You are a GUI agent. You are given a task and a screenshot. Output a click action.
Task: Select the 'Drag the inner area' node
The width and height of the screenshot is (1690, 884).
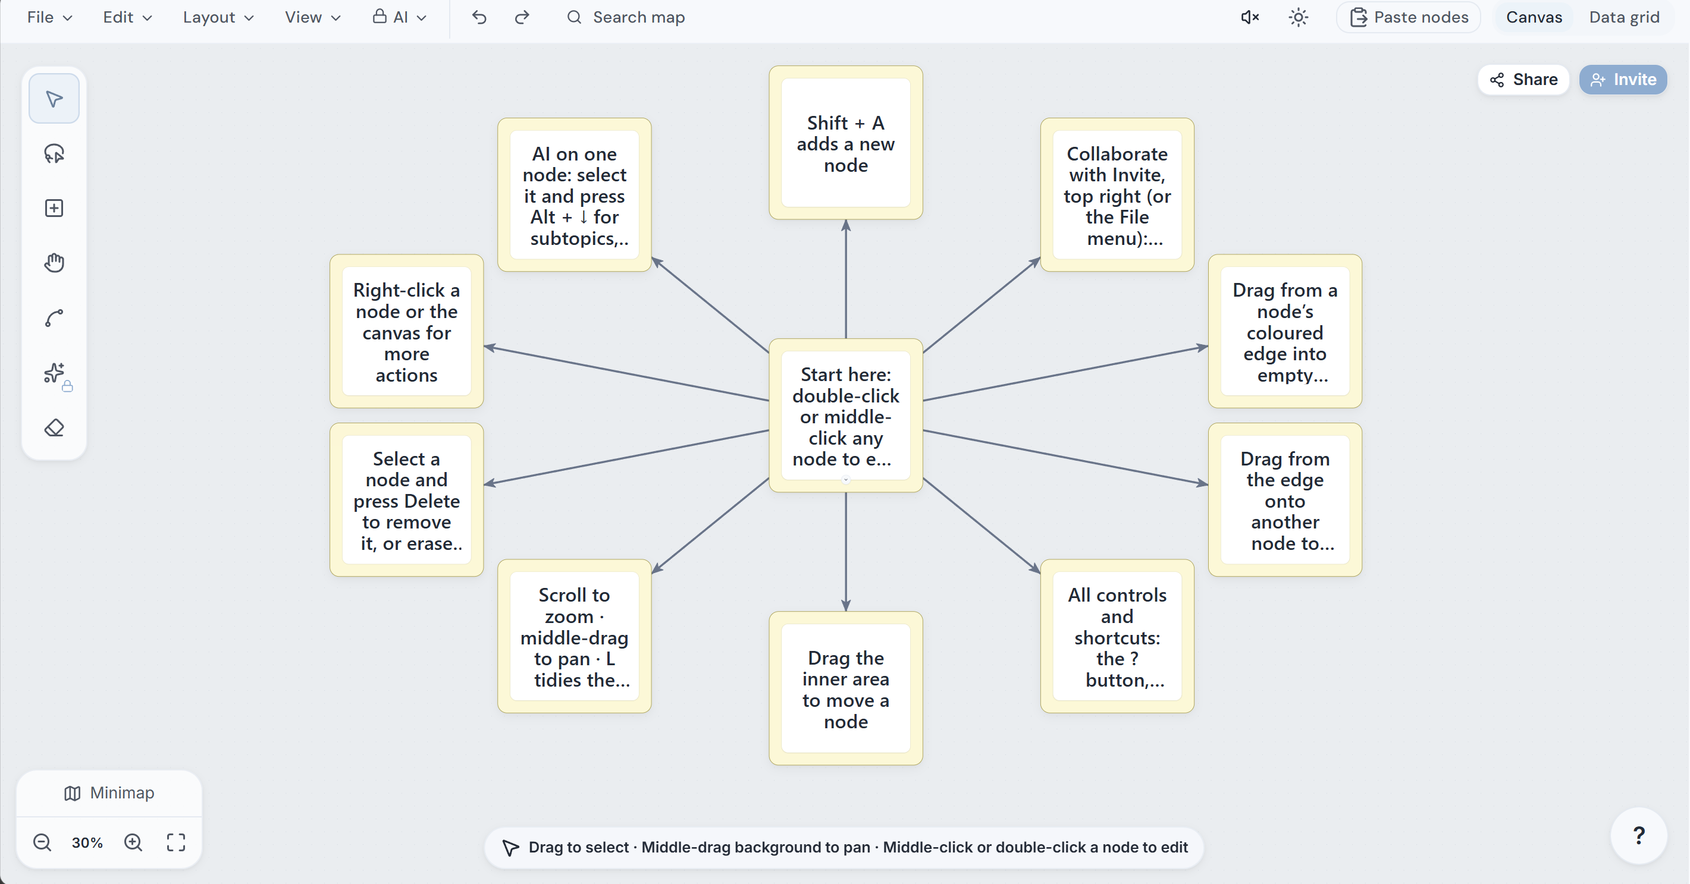846,688
